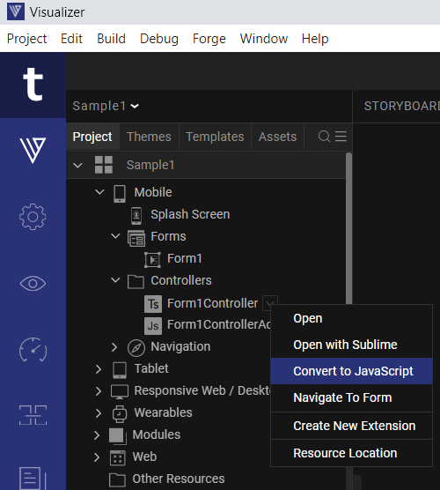Collapse the Mobile tree node
Image resolution: width=440 pixels, height=490 pixels.
[99, 192]
